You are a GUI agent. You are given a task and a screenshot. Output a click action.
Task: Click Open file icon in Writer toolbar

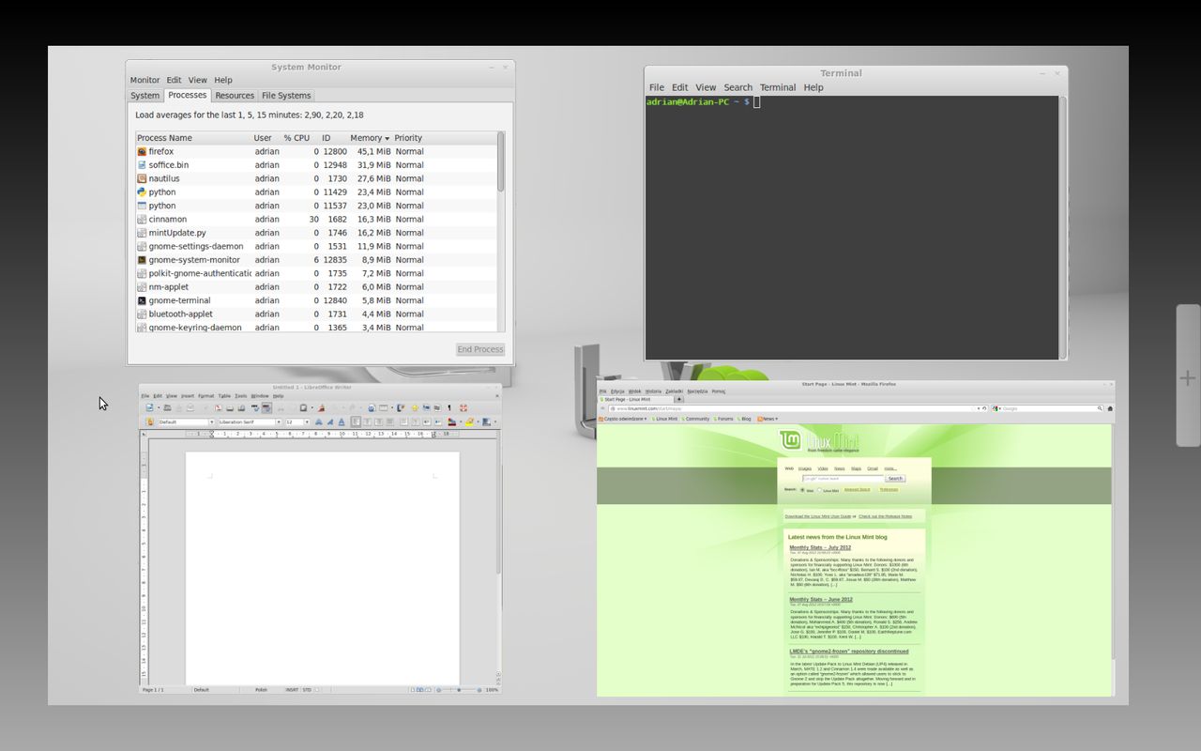coord(167,407)
